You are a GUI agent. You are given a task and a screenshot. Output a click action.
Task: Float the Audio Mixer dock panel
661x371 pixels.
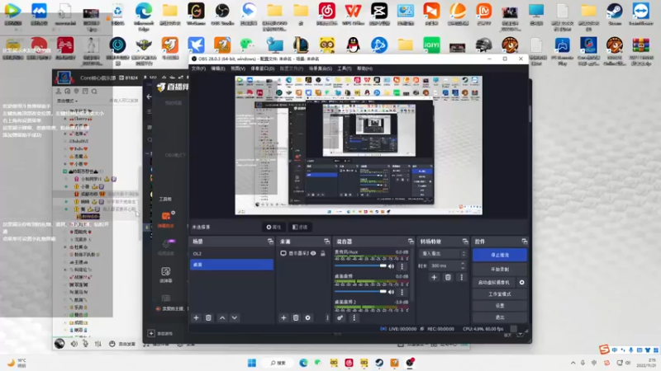tap(411, 242)
